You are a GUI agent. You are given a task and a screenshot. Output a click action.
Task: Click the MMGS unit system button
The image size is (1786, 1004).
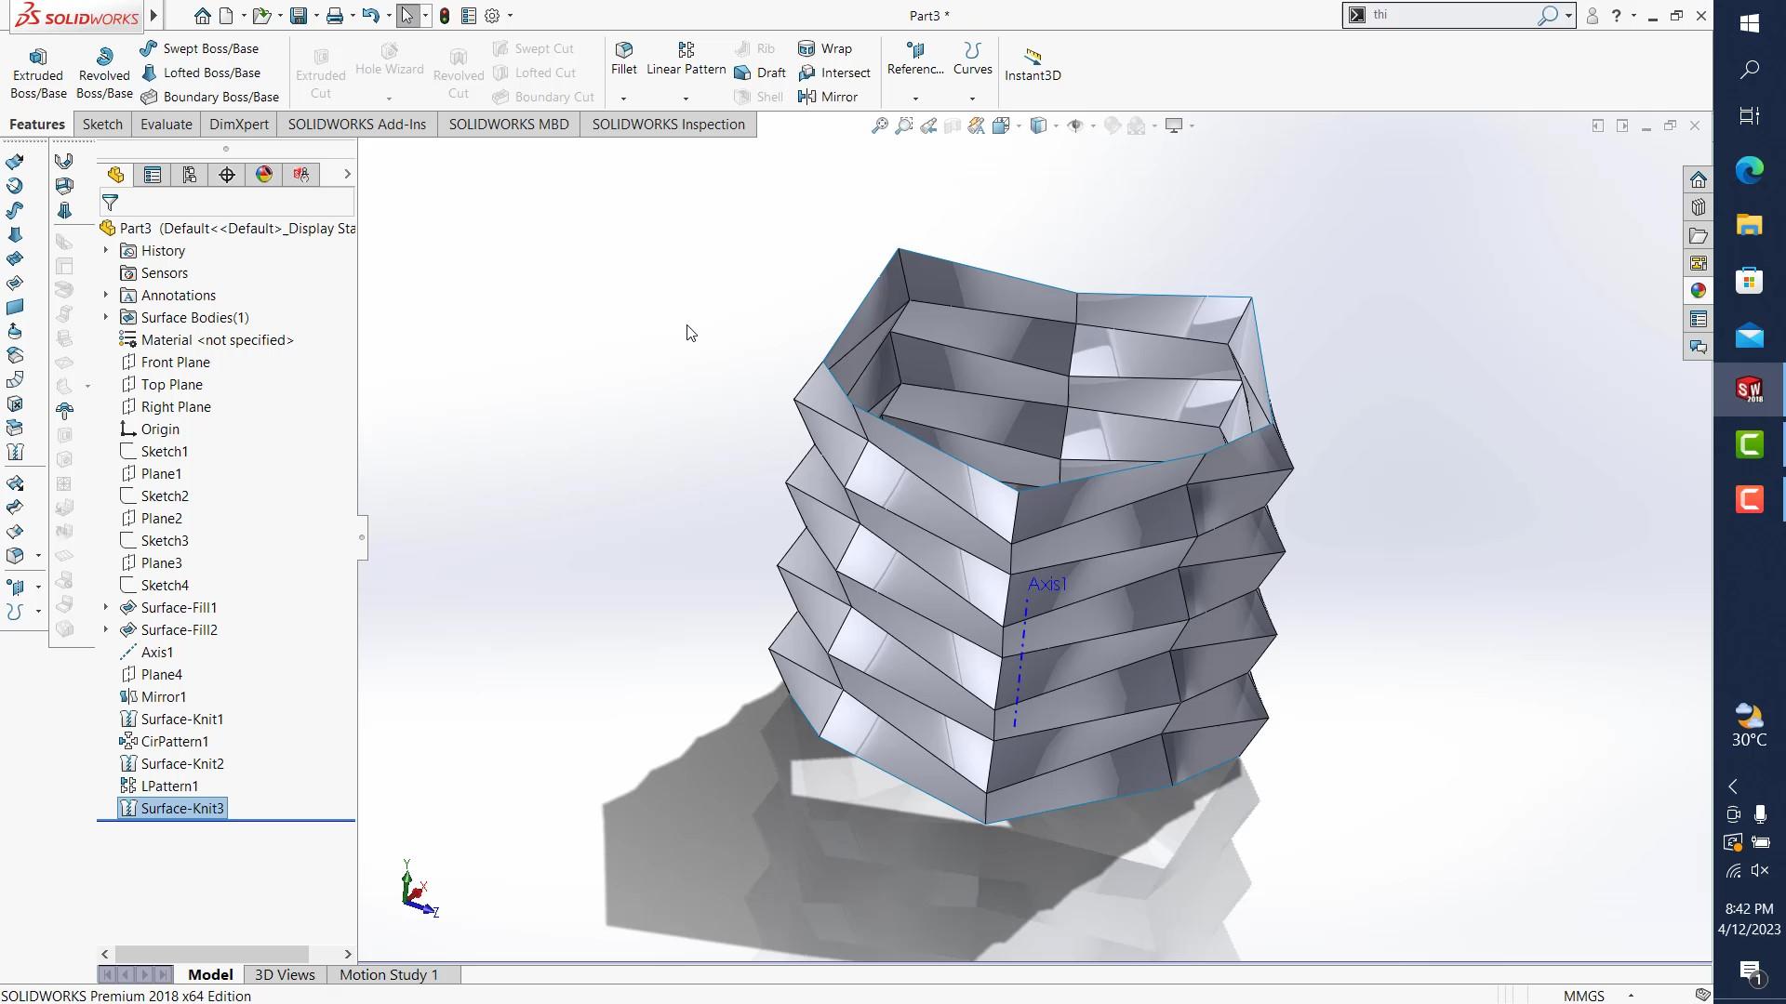coord(1583,996)
